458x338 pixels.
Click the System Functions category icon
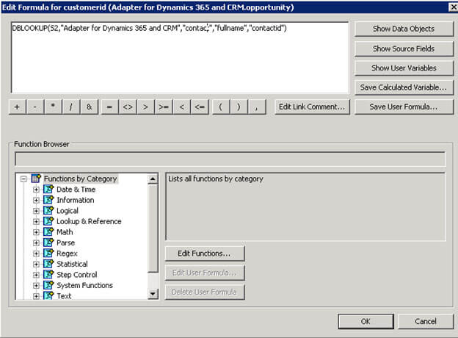click(x=48, y=285)
